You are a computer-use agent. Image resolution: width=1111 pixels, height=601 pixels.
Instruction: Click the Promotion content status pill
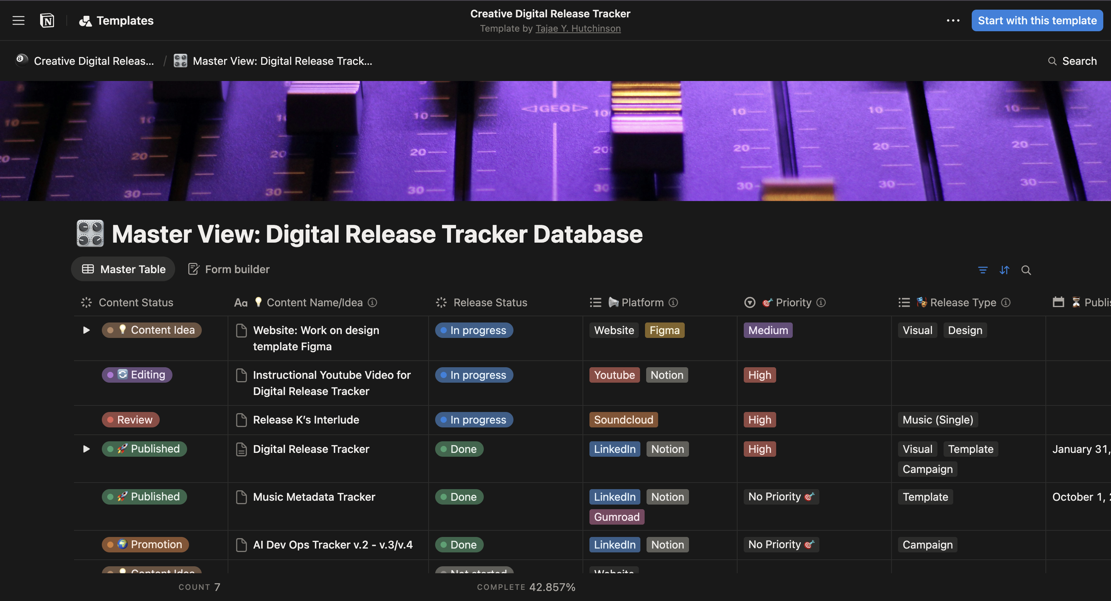(x=145, y=545)
